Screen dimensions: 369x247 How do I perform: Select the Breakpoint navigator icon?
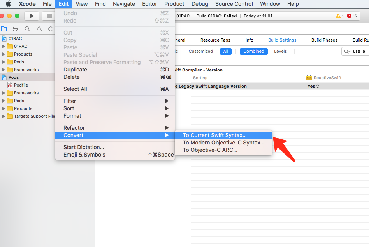(50, 29)
